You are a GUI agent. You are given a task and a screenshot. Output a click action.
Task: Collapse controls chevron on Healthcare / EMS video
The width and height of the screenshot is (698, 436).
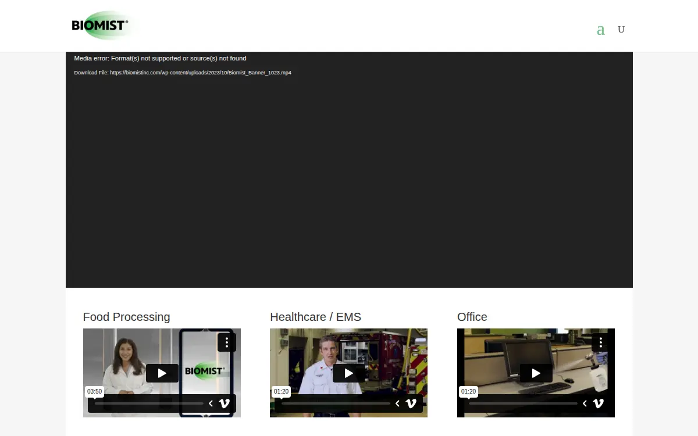398,403
